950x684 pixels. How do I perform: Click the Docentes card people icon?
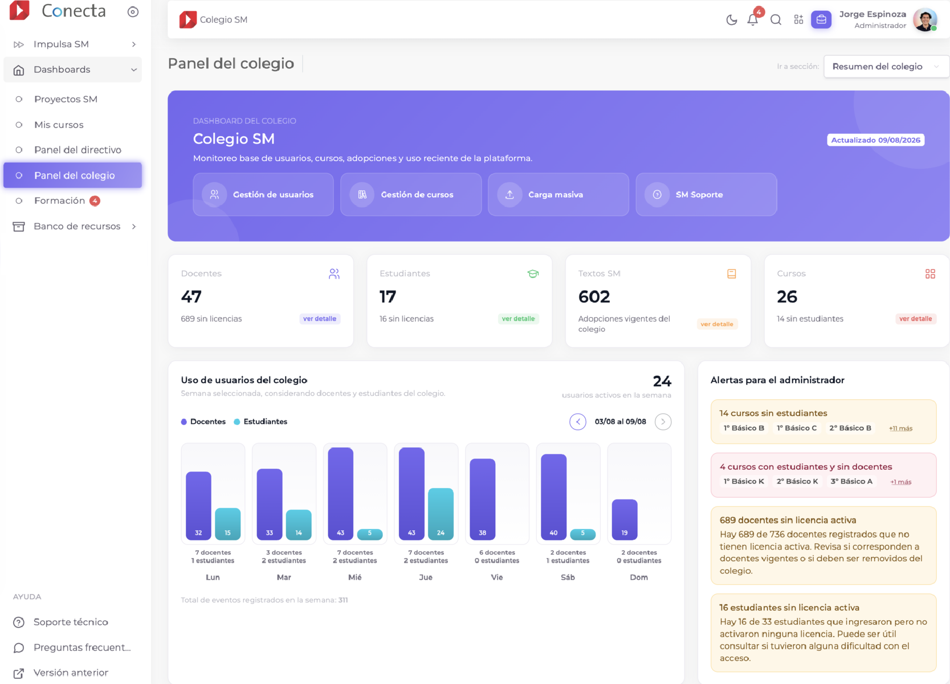coord(335,274)
